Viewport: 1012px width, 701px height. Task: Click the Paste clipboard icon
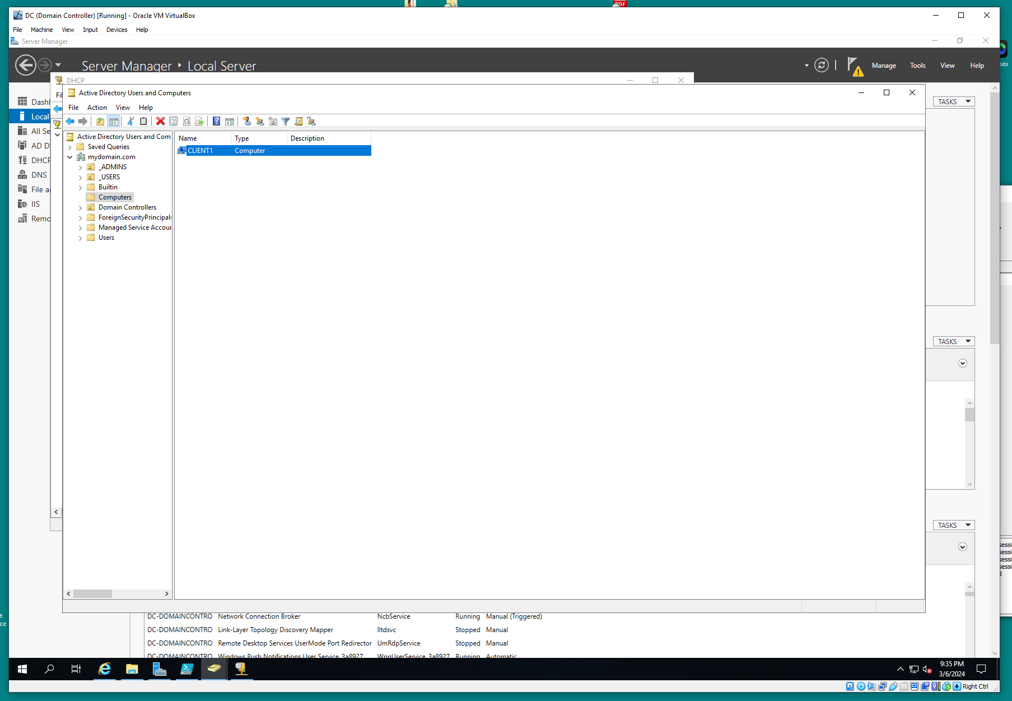[x=143, y=121]
